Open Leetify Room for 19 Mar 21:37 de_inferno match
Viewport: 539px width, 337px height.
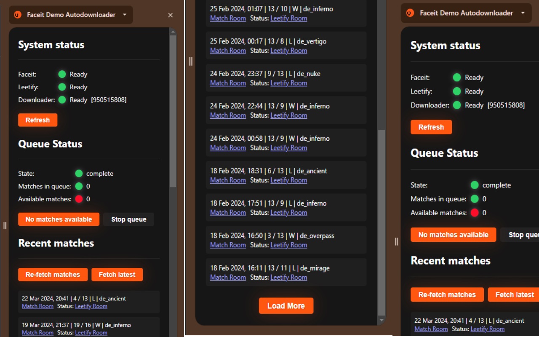(91, 333)
